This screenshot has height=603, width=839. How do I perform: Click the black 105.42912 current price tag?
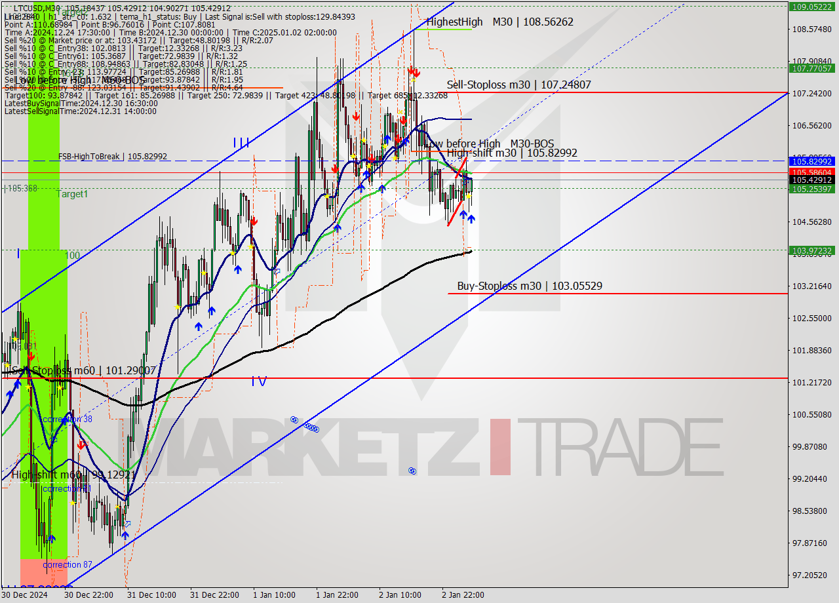point(811,180)
